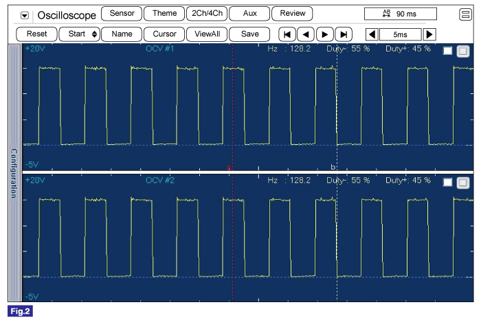Screen dimensions: 481x320
Task: Open the Oscilloscope dropdown arrow
Action: coord(25,15)
